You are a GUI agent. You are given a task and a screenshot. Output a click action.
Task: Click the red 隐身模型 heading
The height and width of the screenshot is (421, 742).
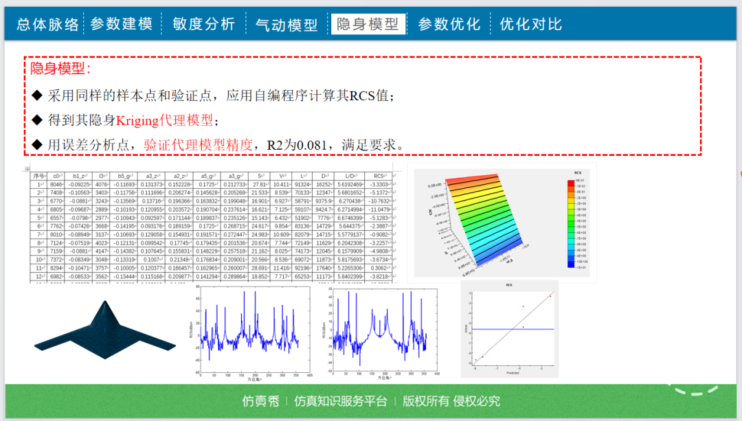pos(60,69)
